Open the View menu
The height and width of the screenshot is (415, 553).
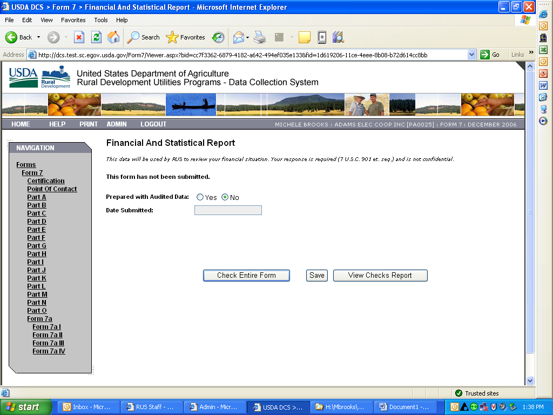point(46,20)
